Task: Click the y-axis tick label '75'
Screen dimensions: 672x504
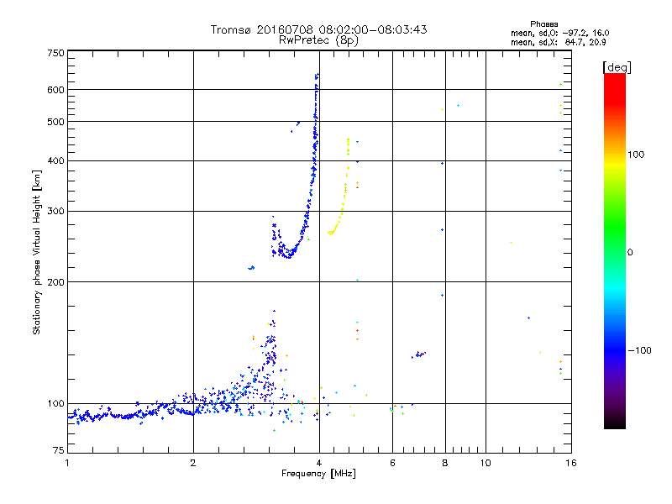Action: point(59,450)
